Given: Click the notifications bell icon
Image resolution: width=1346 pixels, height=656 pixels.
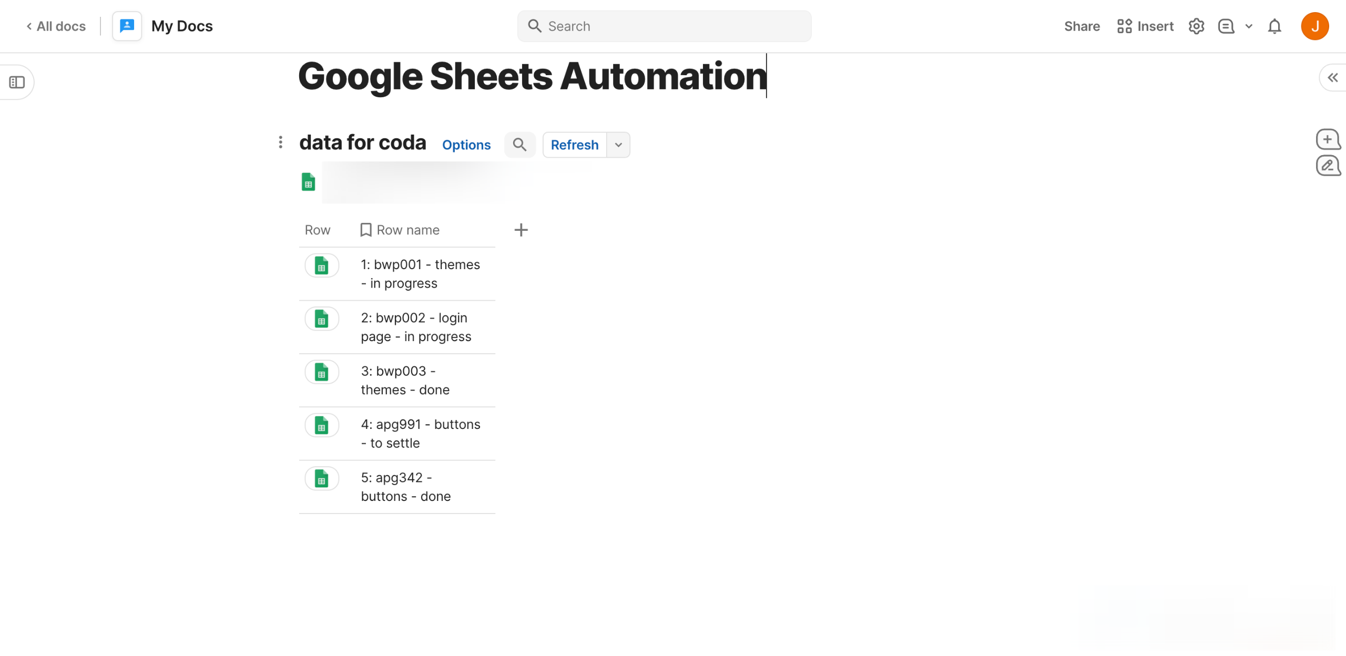Looking at the screenshot, I should point(1274,26).
